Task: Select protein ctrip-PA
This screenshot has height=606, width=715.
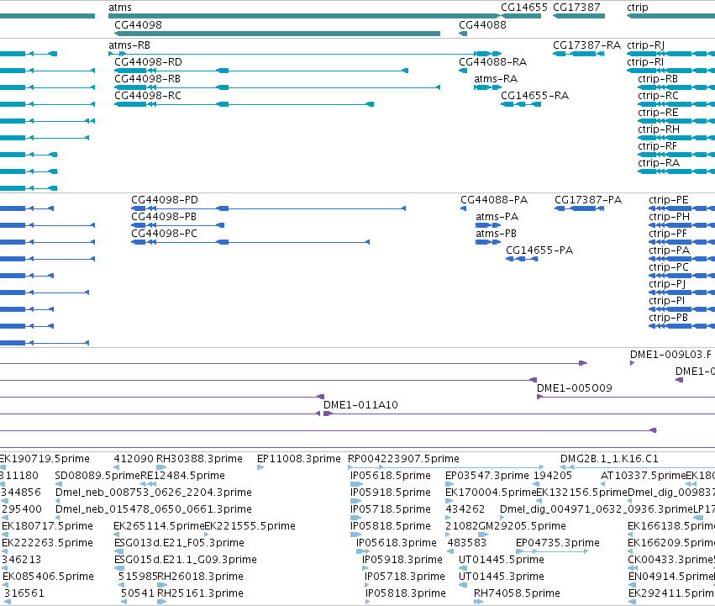Action: pyautogui.click(x=681, y=259)
